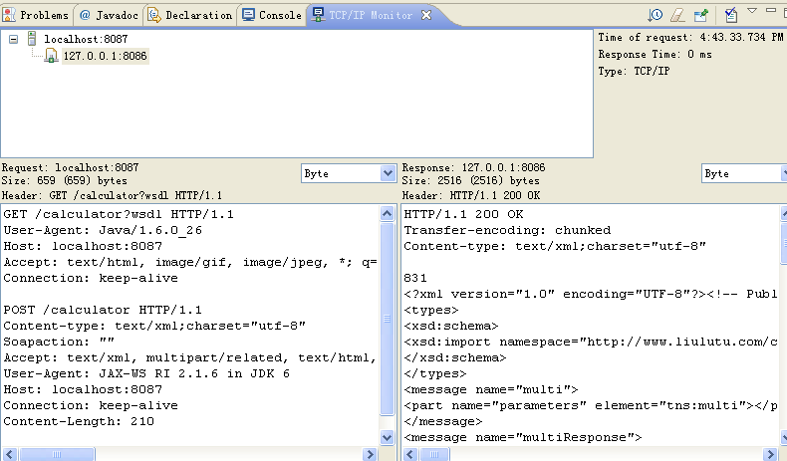Screen dimensions: 787x461
Task: Click the request pane horizontal scrollbar thumb
Action: 57,454
